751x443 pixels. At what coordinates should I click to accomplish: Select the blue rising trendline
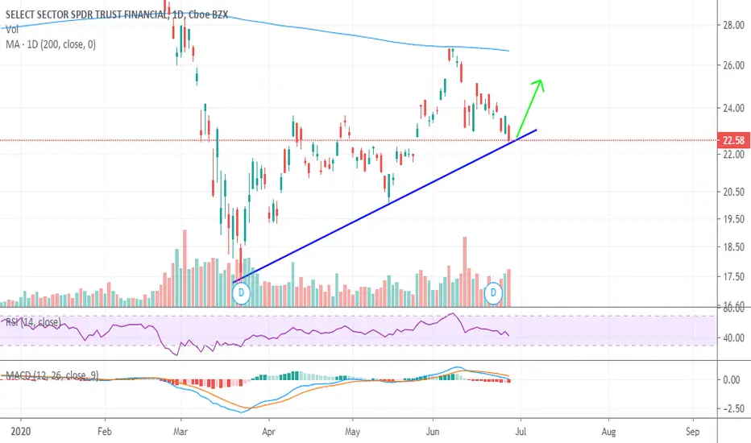point(384,206)
